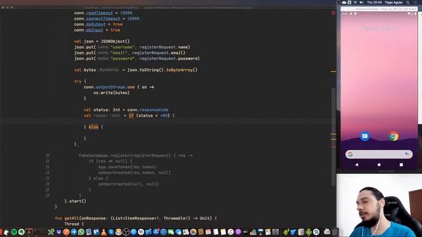Click the "username" string literal
Screen dimensions: 422x237
pos(123,47)
